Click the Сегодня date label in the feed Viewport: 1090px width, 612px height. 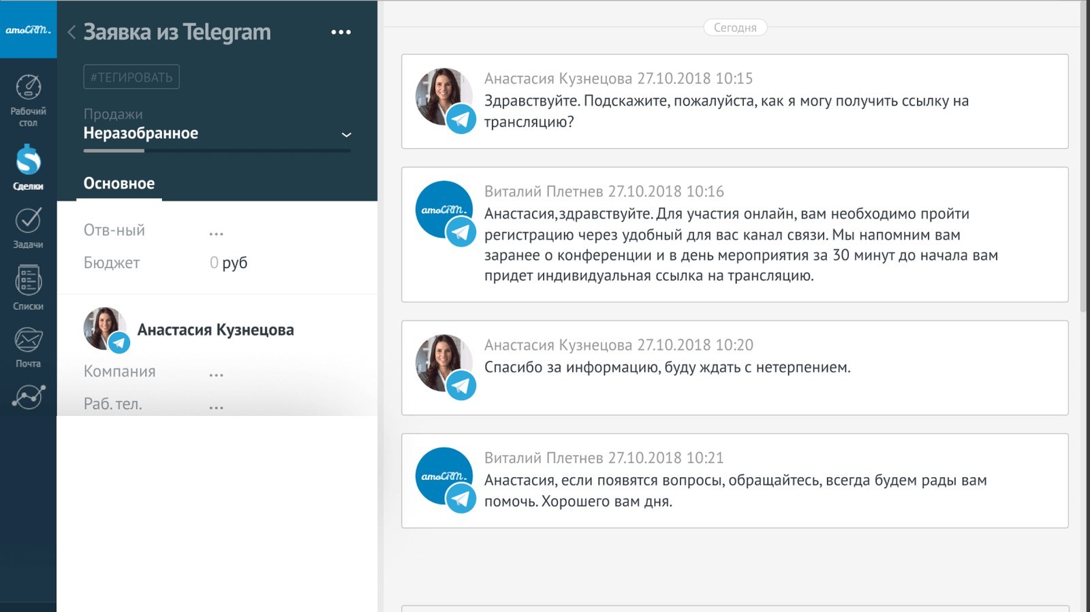pos(735,27)
